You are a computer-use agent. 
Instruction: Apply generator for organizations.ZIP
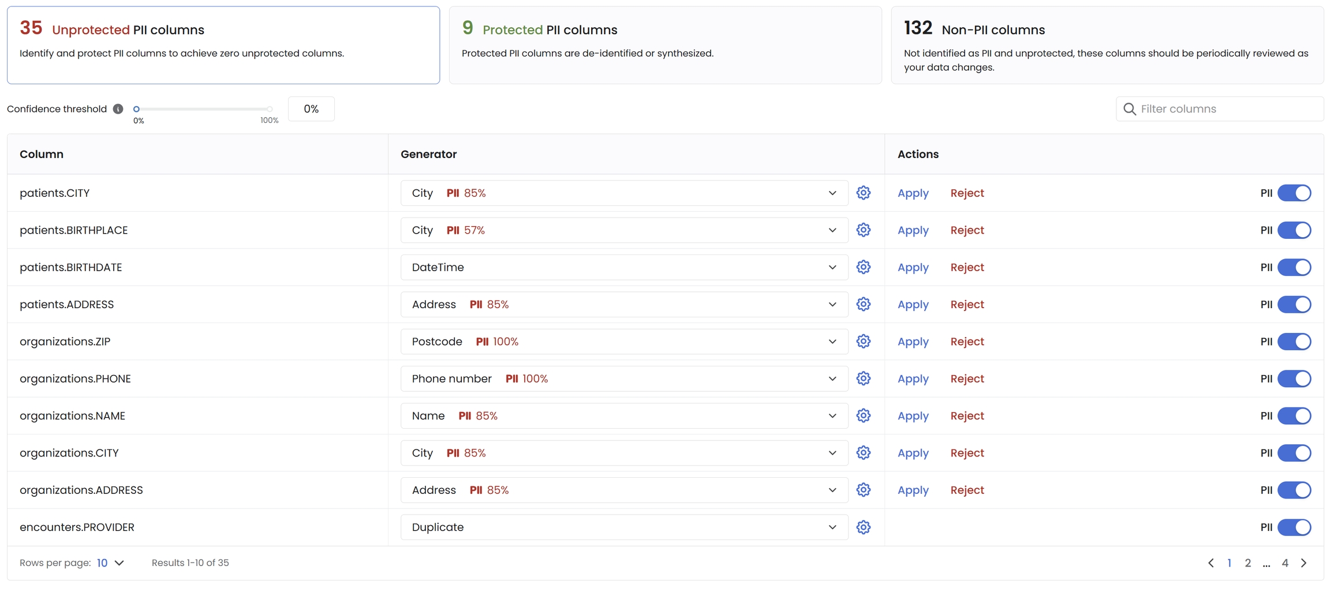pyautogui.click(x=913, y=342)
